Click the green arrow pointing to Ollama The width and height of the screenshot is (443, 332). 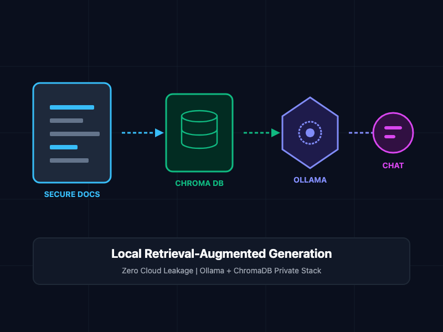261,133
